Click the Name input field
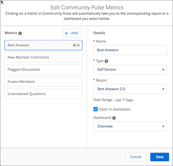Viewport: 173px width, 166px height. point(130,50)
